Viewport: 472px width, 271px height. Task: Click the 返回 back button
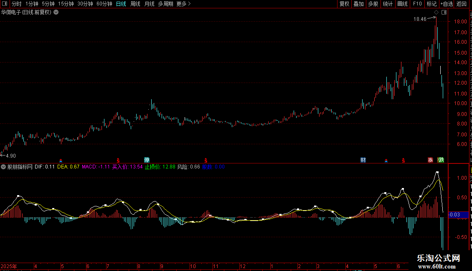point(462,4)
